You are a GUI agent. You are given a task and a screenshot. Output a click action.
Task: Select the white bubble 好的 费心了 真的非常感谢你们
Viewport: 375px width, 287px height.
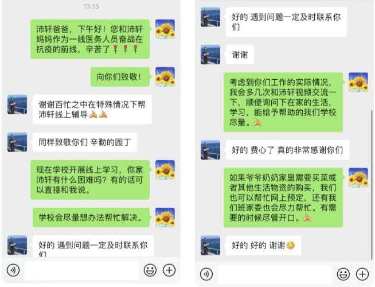[287, 150]
